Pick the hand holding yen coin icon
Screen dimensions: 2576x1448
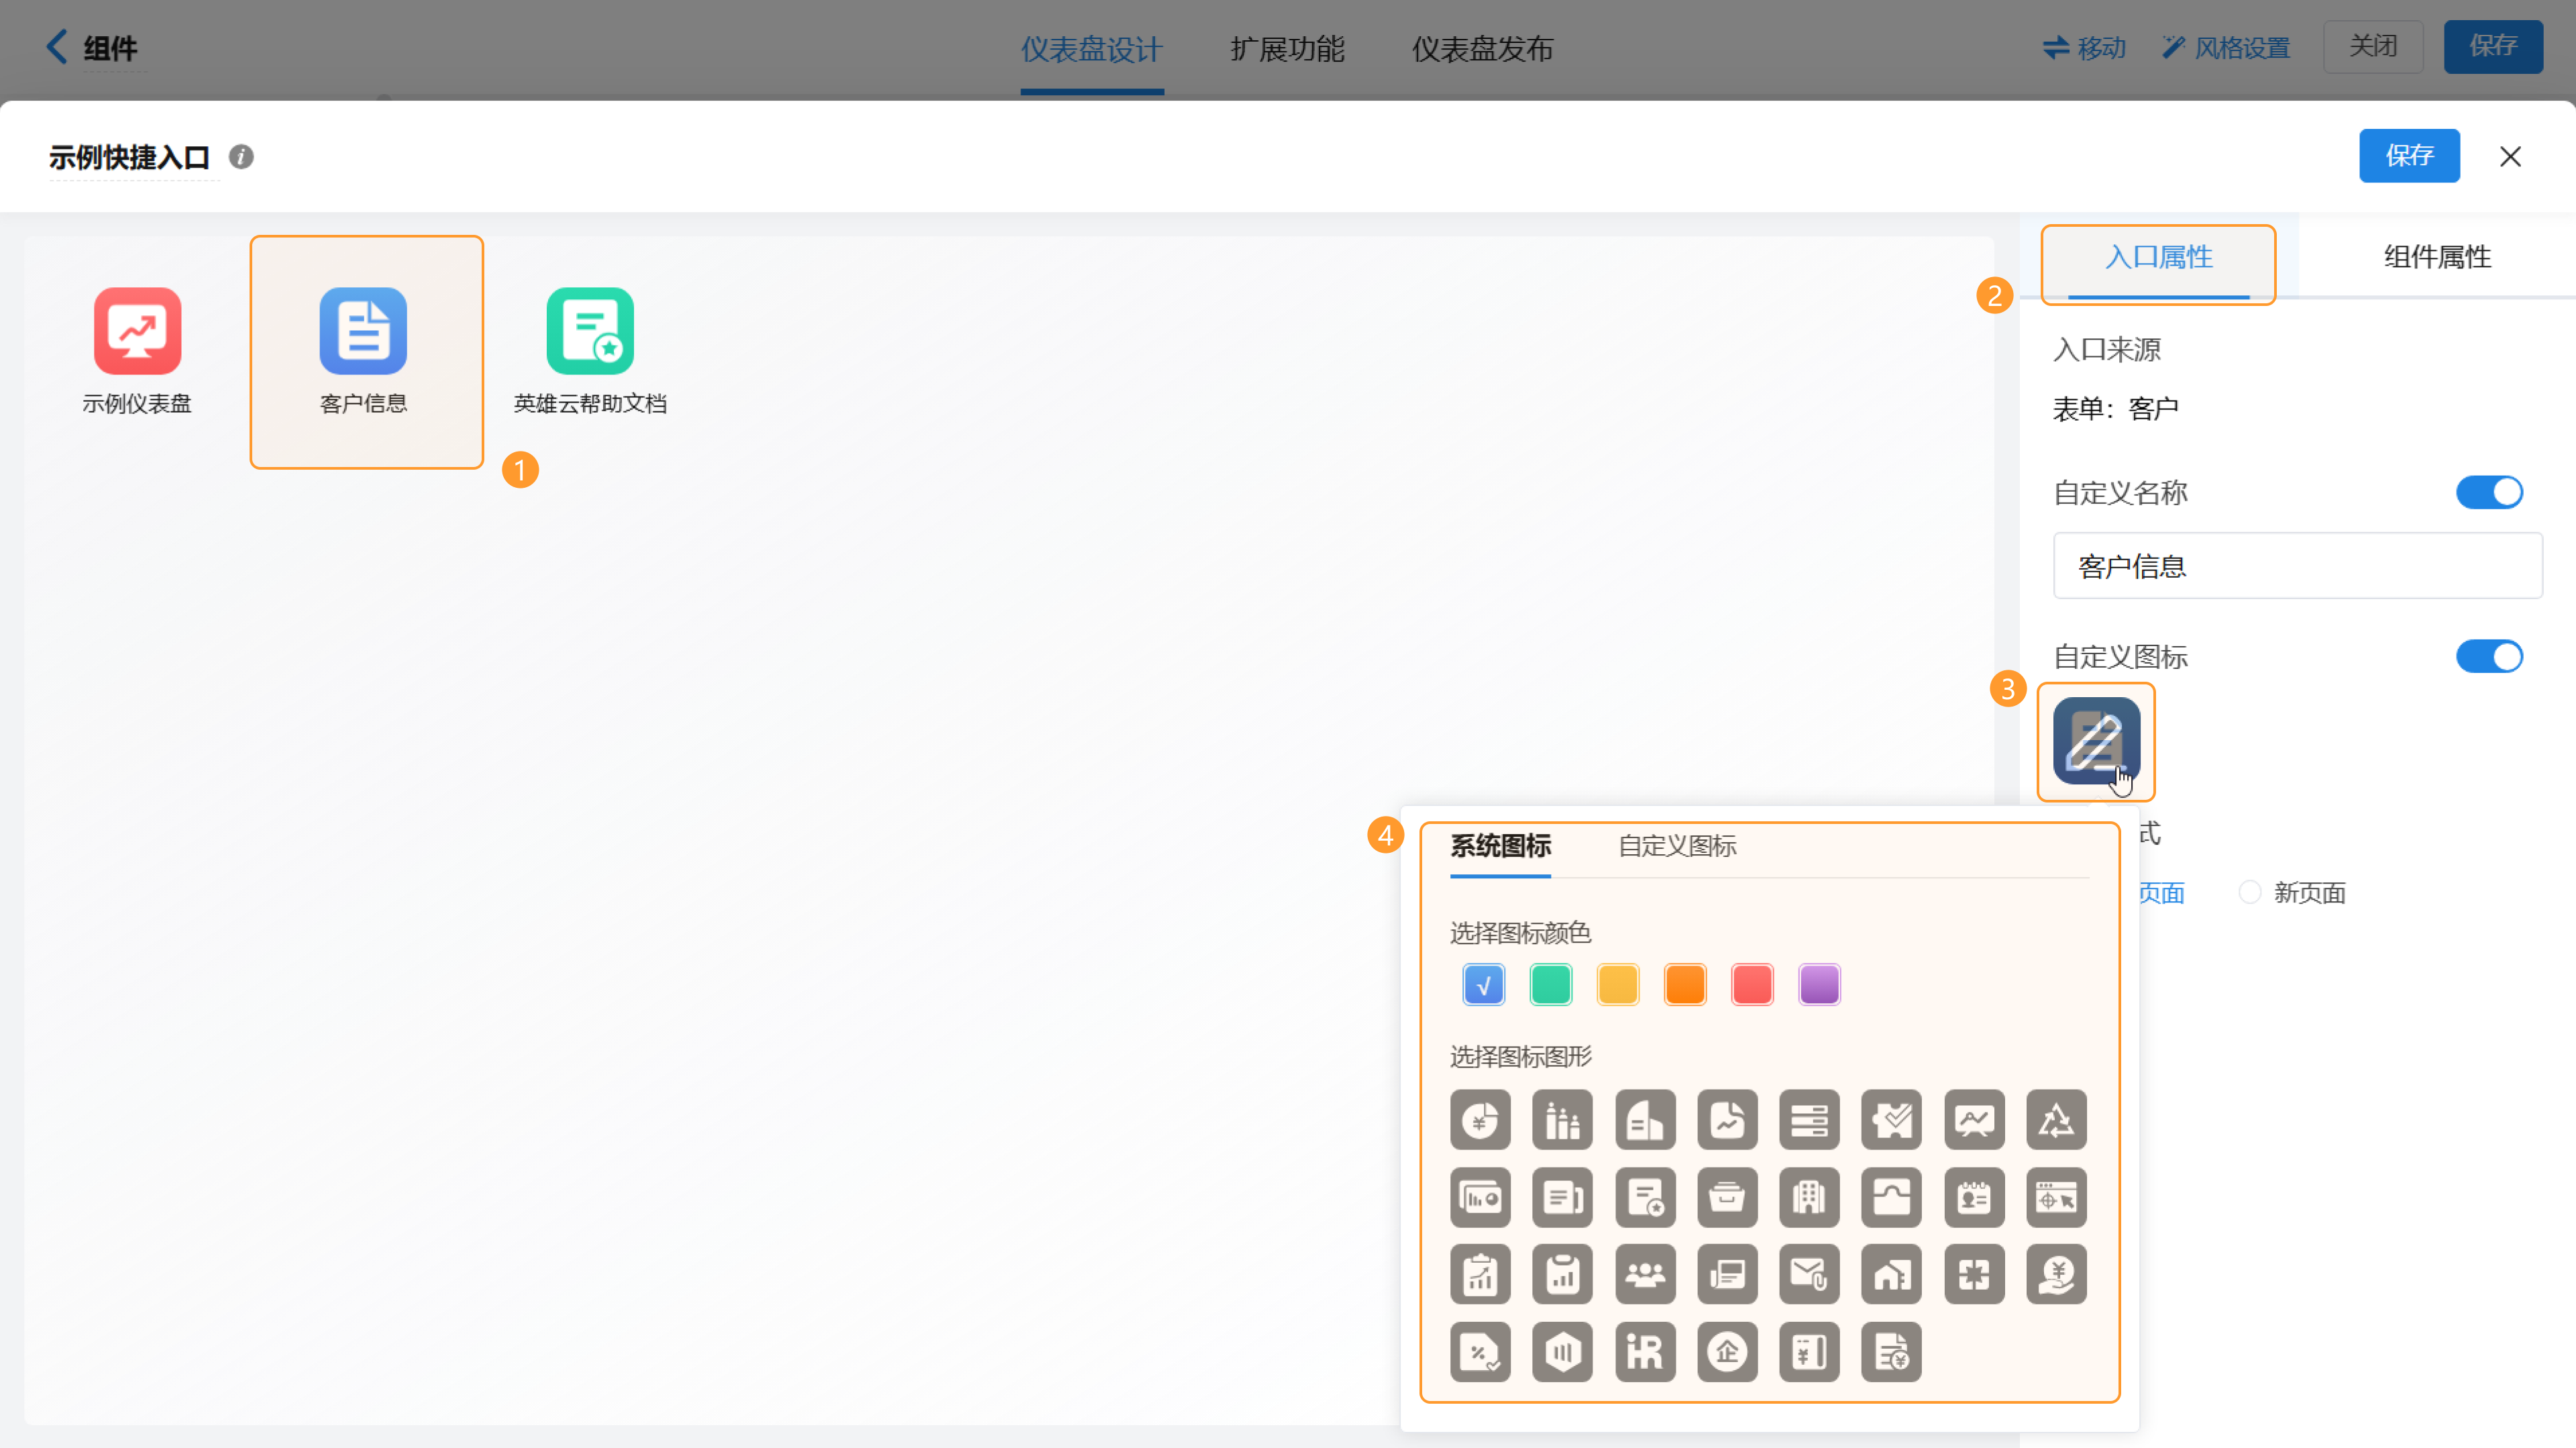point(2056,1274)
